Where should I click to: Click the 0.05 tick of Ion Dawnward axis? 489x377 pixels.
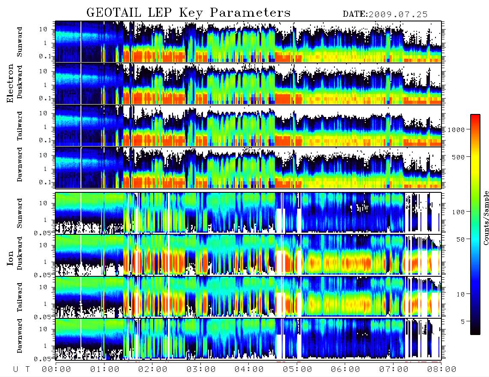tap(43, 359)
